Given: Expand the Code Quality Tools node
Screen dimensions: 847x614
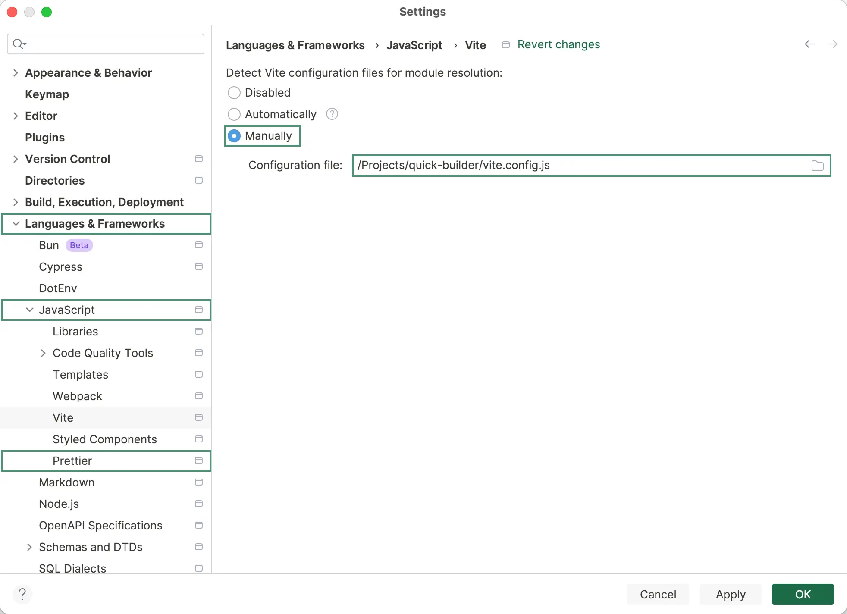Looking at the screenshot, I should pyautogui.click(x=43, y=353).
